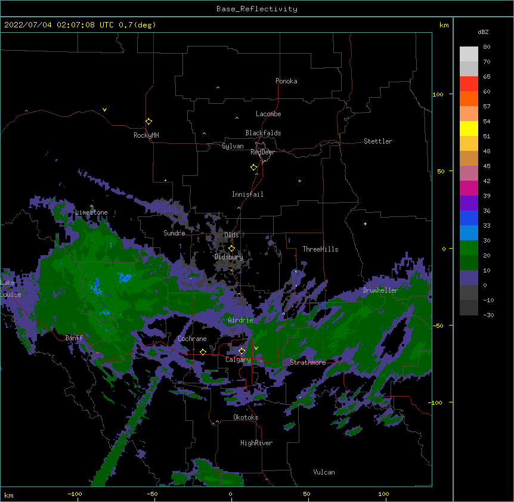This screenshot has height=502, width=514.
Task: Click the -100 tick on bottom x-axis
Action: click(75, 494)
